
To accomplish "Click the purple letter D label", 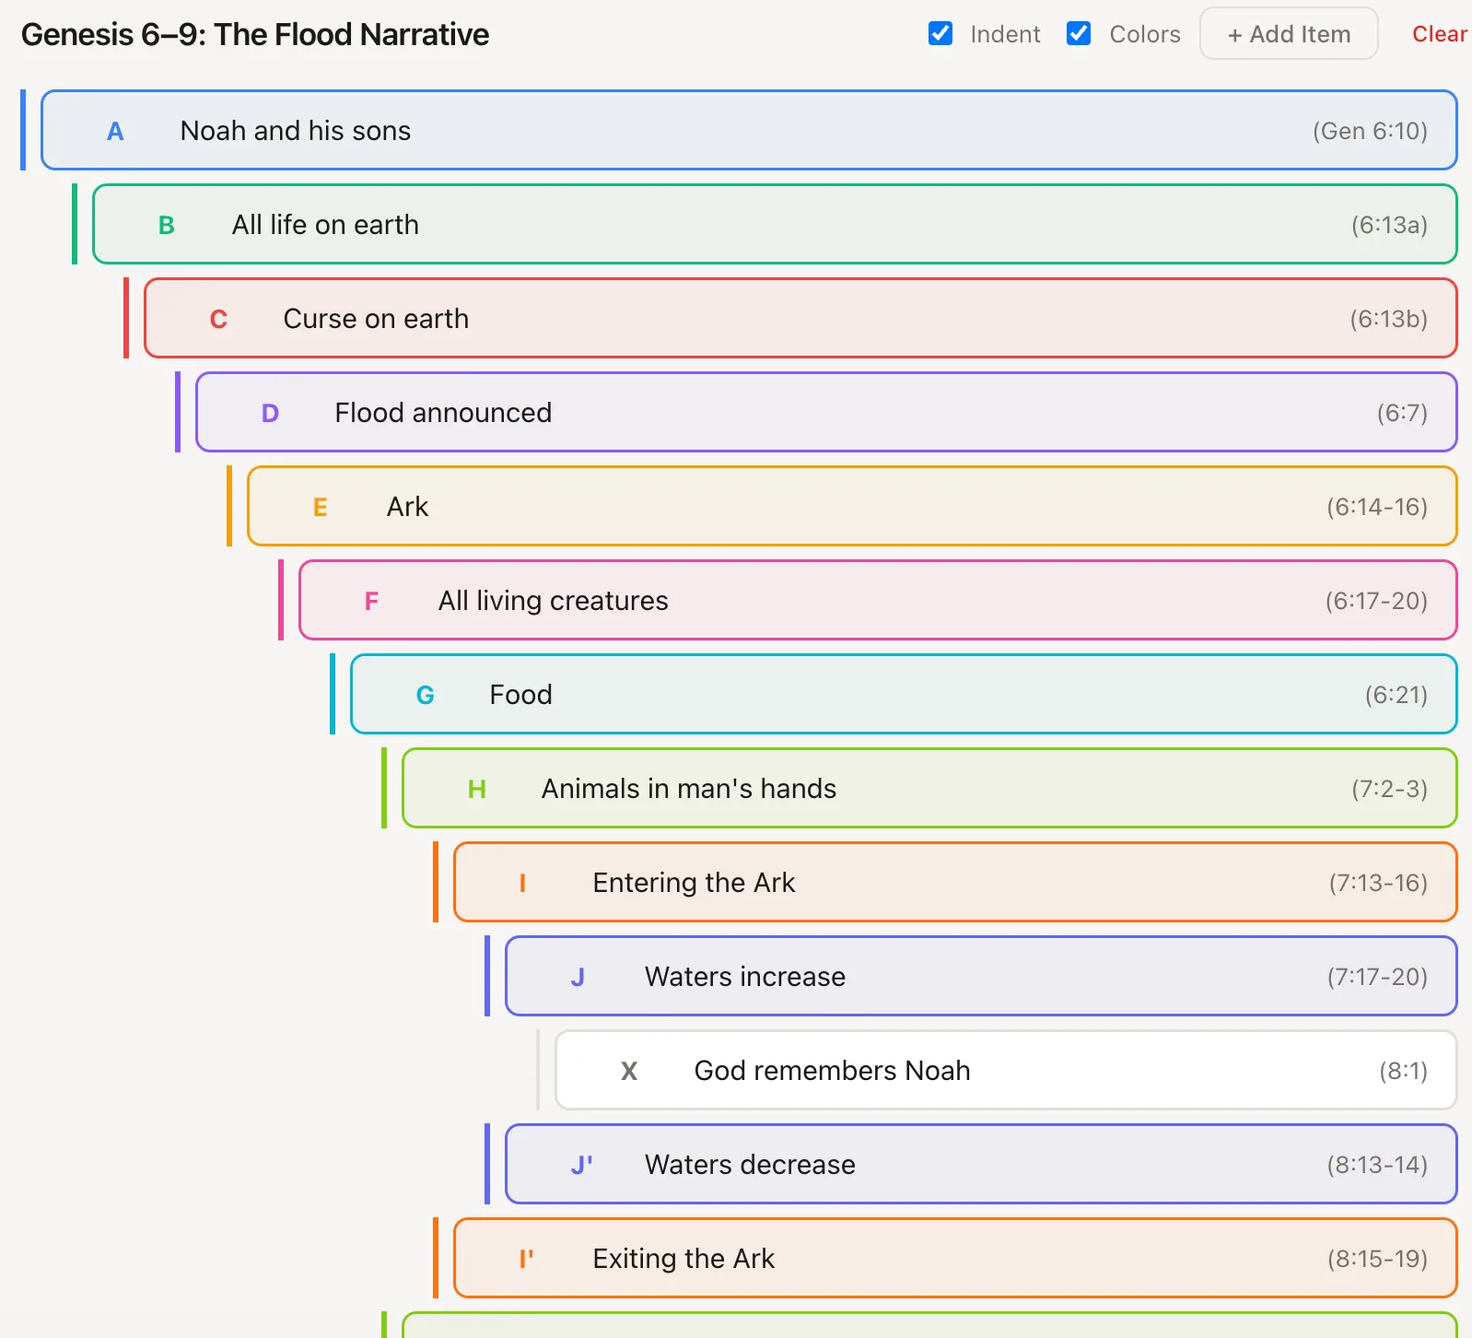I will tap(270, 413).
